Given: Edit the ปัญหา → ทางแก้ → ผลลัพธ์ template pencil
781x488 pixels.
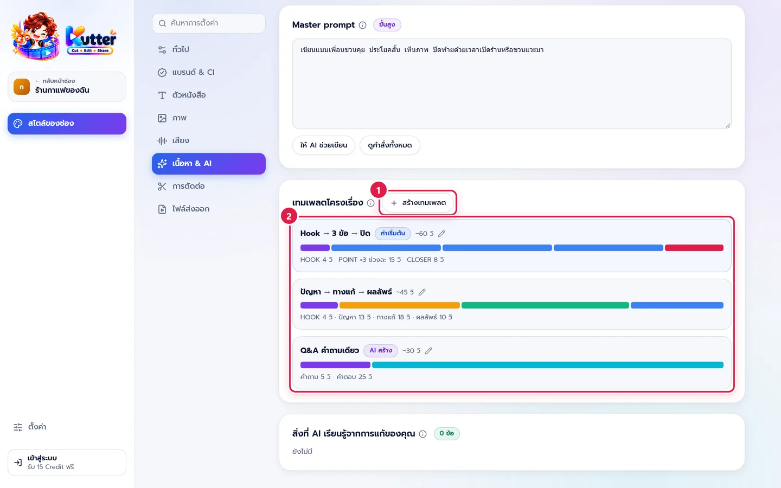Looking at the screenshot, I should pos(422,292).
